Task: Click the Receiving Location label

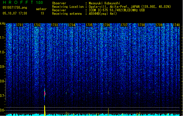Action: tap(68, 7)
